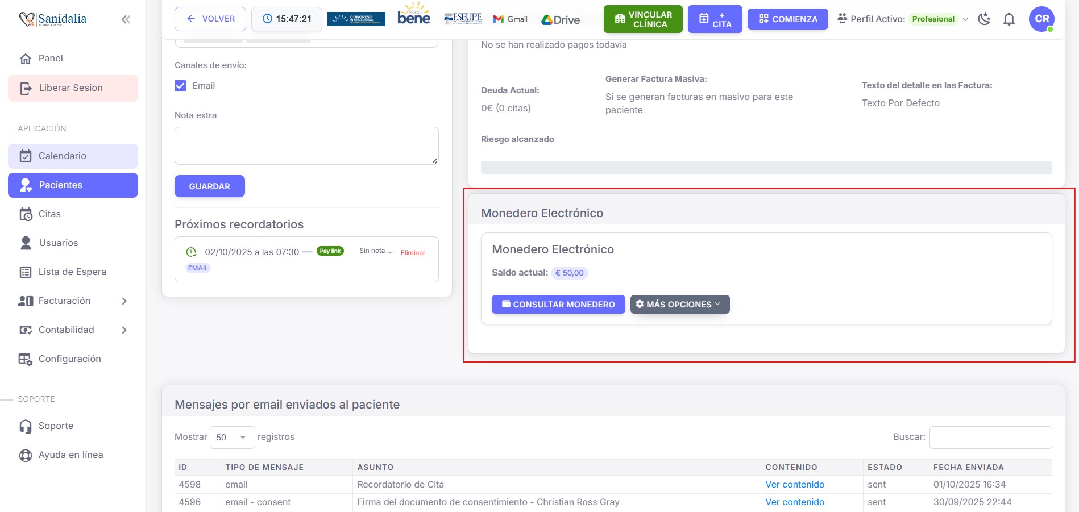Collapse the sidebar with double-chevron icon
This screenshot has height=512, width=1079.
[x=126, y=20]
